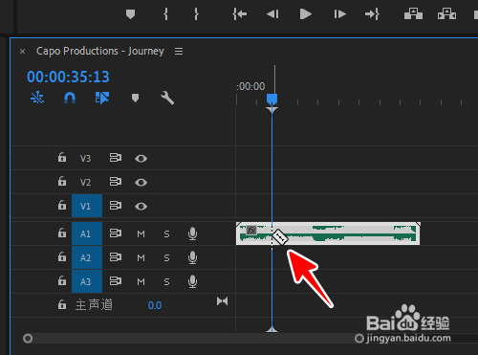This screenshot has width=478, height=355.
Task: Toggle sync lock for V3
Action: (x=116, y=158)
